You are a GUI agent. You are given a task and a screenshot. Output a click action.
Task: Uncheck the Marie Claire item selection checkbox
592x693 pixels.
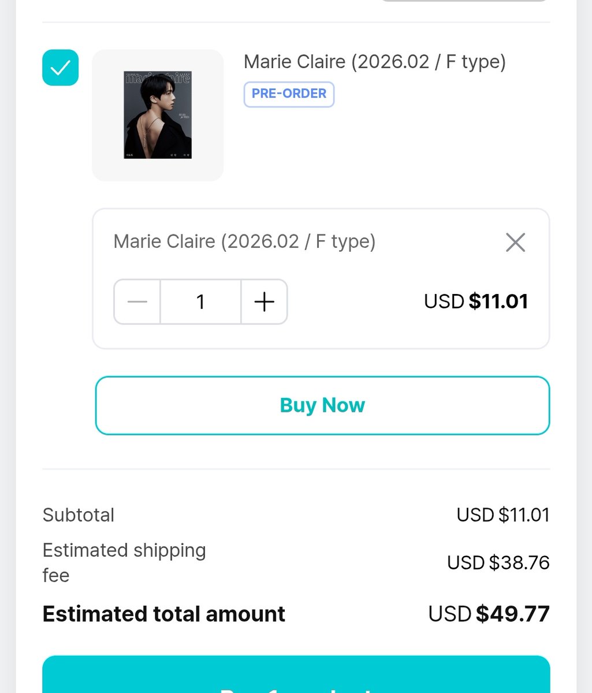(x=60, y=68)
